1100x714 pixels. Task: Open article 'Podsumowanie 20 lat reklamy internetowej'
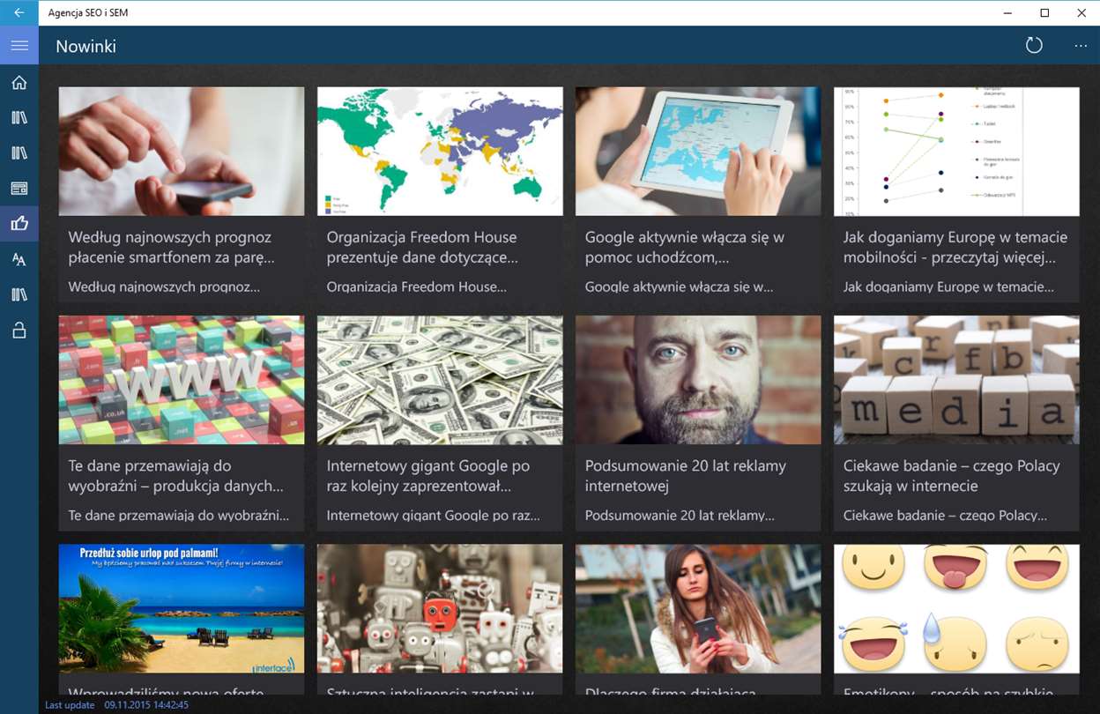click(686, 476)
